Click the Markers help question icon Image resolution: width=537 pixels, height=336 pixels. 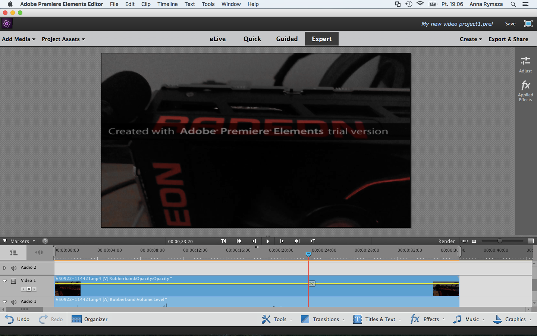45,241
